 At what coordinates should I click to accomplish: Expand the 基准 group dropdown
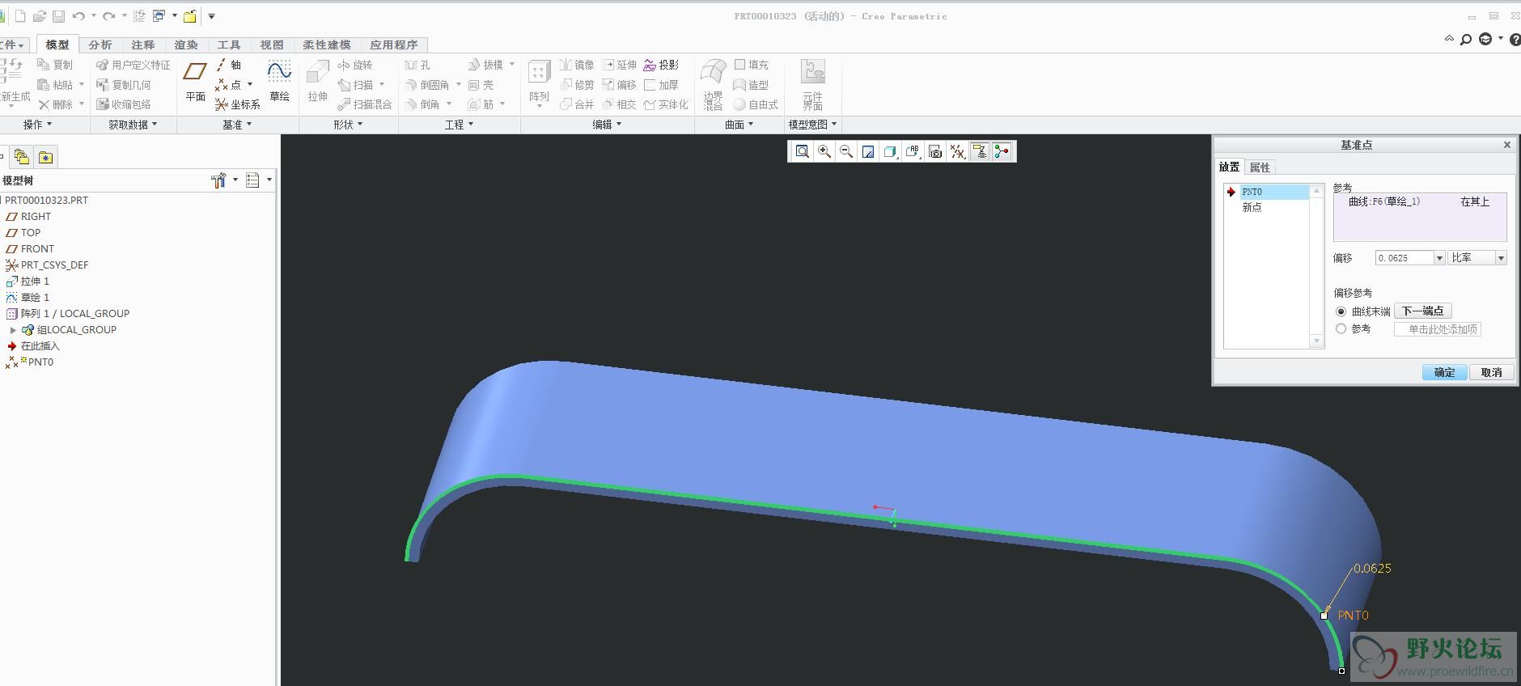(238, 125)
